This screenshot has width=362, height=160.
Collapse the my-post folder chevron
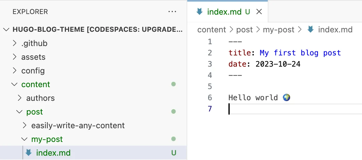pos(24,139)
